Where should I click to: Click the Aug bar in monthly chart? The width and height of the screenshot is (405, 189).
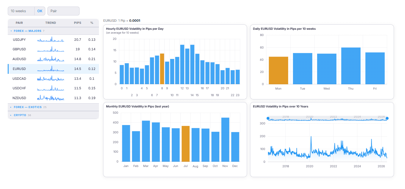(x=195, y=145)
